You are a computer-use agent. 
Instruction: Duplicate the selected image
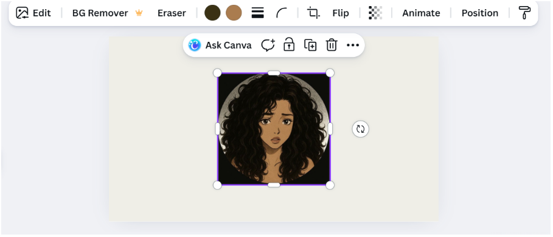coord(310,45)
